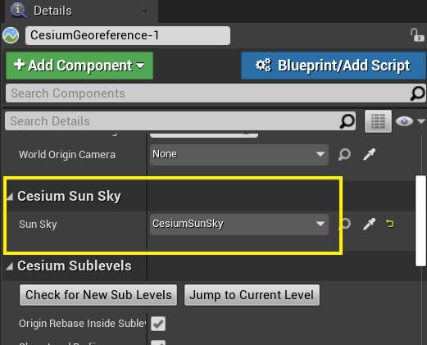The image size is (427, 345).
Task: Focus the Search Components field
Action: [207, 93]
